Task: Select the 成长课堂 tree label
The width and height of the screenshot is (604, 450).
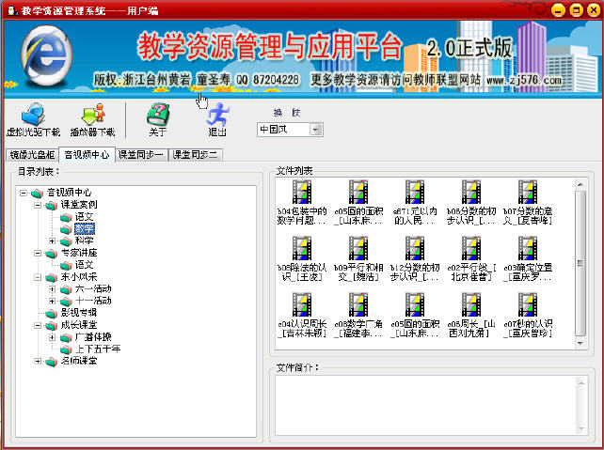Action: coord(79,325)
